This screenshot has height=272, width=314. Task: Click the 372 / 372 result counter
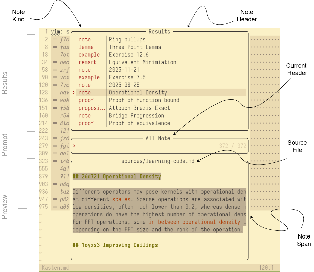tap(232, 146)
